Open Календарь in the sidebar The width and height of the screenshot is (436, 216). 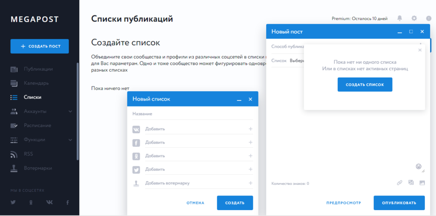click(x=36, y=83)
